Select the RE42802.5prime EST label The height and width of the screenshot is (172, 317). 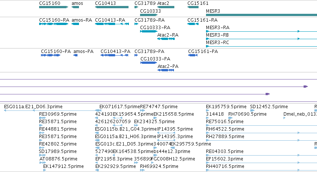tap(58, 144)
